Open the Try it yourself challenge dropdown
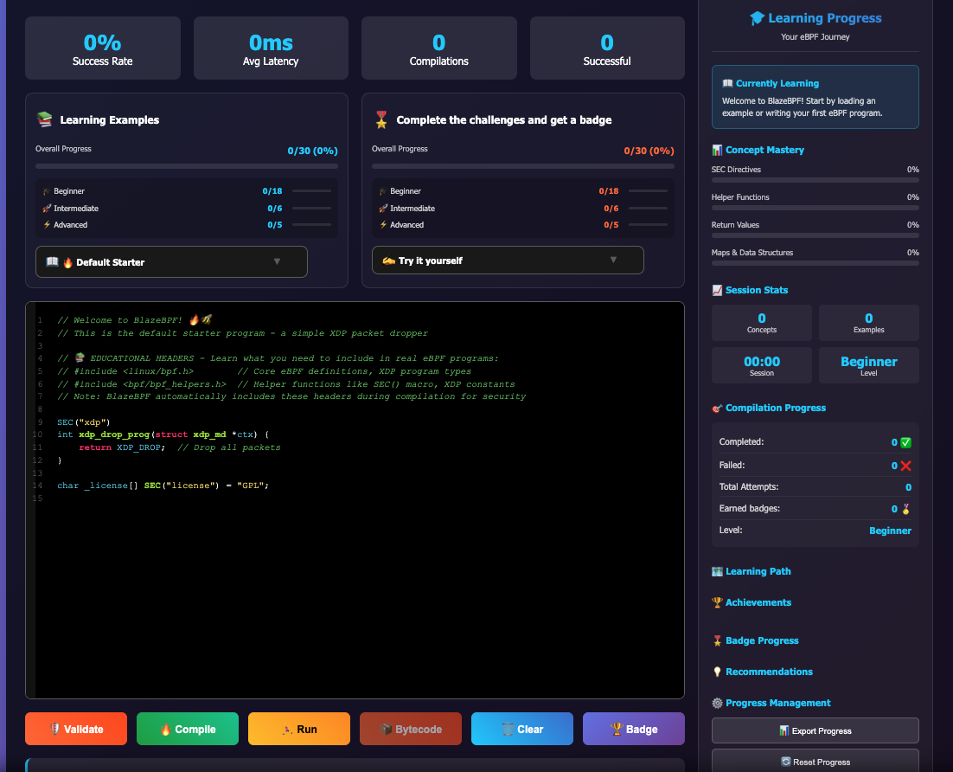The width and height of the screenshot is (953, 772). (508, 261)
